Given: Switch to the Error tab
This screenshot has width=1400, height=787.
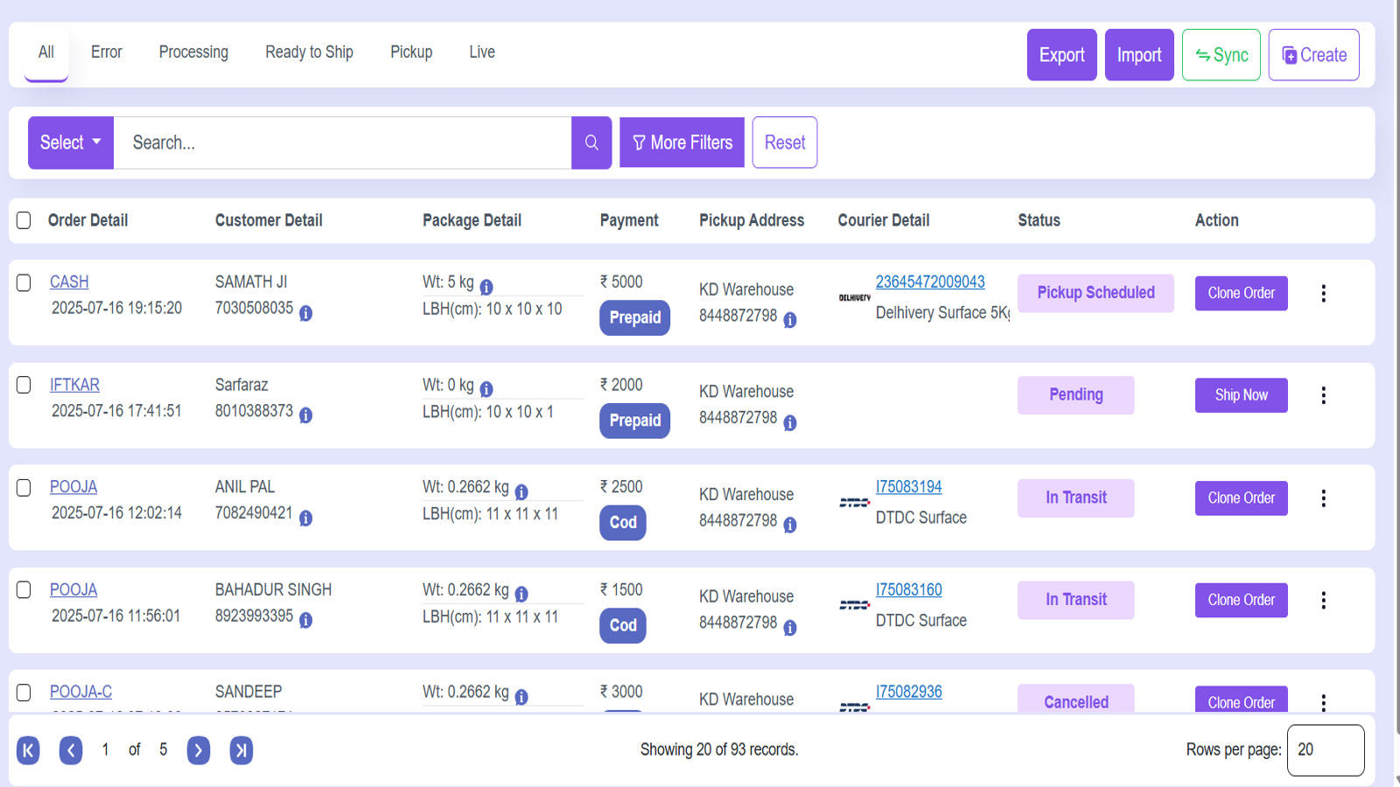Looking at the screenshot, I should [x=107, y=52].
